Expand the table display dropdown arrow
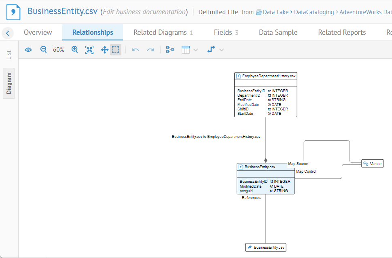Screen dimensions: 392x258 [196, 50]
